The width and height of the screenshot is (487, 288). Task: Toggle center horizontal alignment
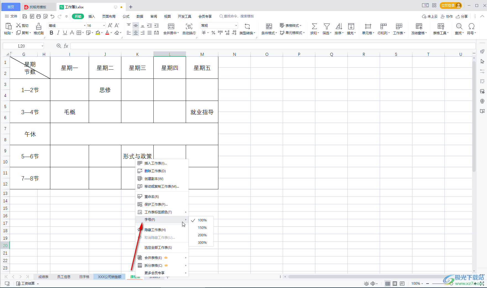[136, 33]
